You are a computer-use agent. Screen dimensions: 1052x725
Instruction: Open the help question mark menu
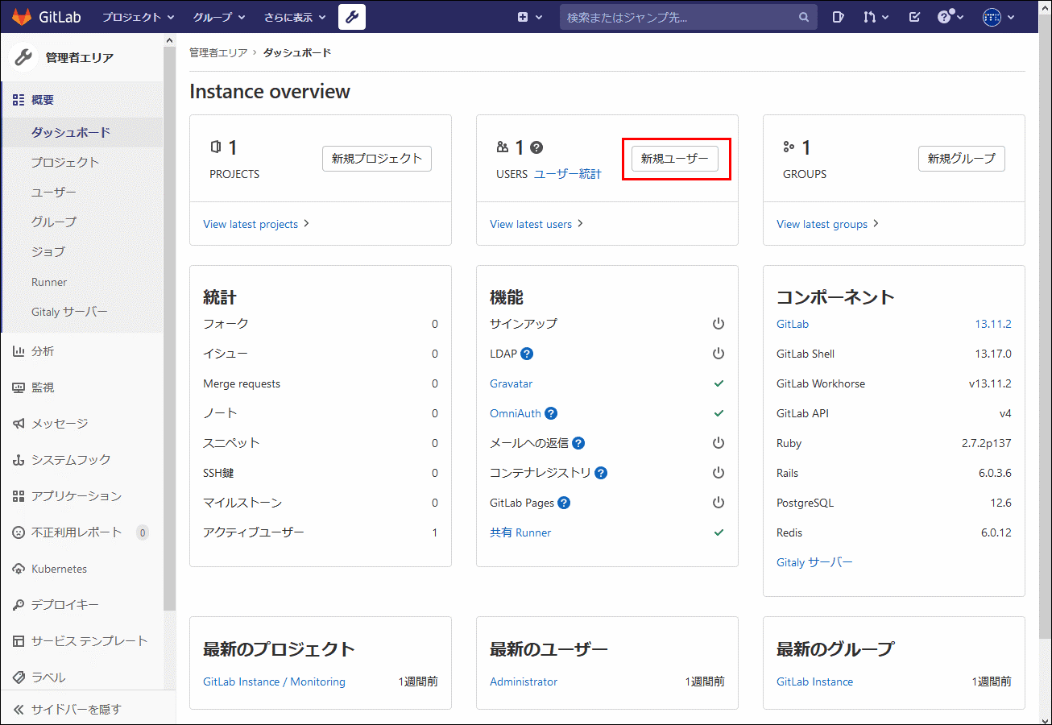(x=951, y=17)
